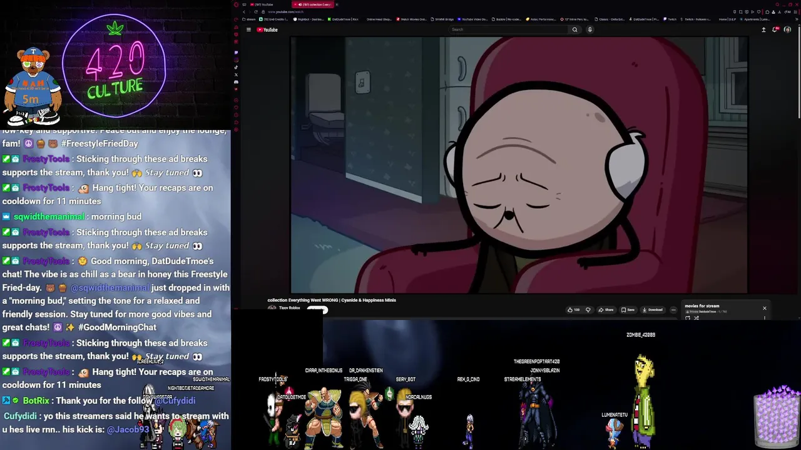The height and width of the screenshot is (450, 801).
Task: Open the YouTube hamburger guide menu
Action: [x=248, y=29]
